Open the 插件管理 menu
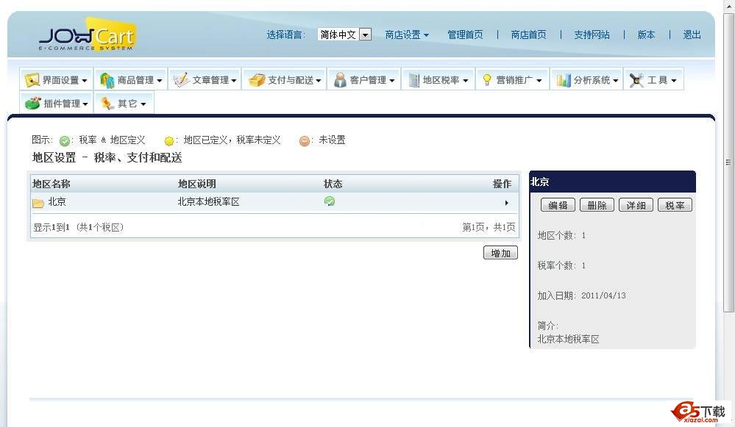This screenshot has height=427, width=735. (57, 103)
